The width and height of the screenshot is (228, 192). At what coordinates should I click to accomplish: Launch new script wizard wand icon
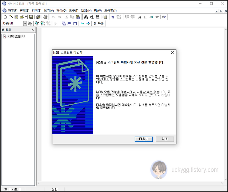click(11, 17)
